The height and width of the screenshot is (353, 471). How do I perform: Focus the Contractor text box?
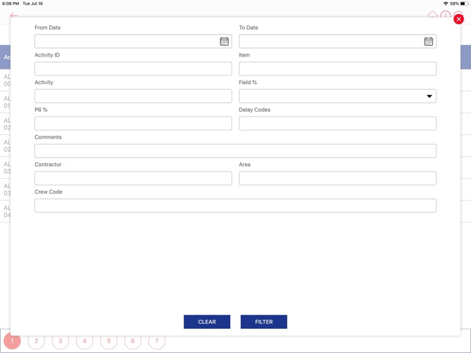coord(133,178)
